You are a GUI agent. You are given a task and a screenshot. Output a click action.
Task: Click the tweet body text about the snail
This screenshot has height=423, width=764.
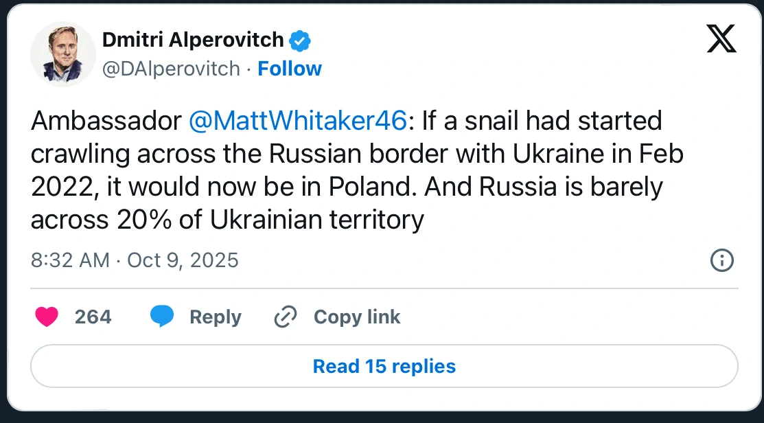point(357,170)
